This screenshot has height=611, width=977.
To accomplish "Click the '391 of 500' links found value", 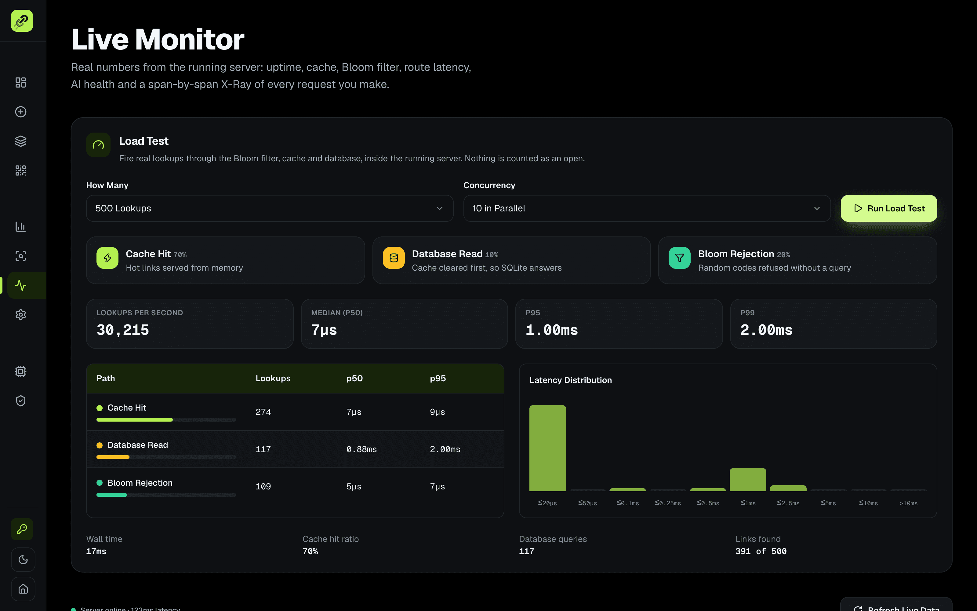I will (x=761, y=551).
